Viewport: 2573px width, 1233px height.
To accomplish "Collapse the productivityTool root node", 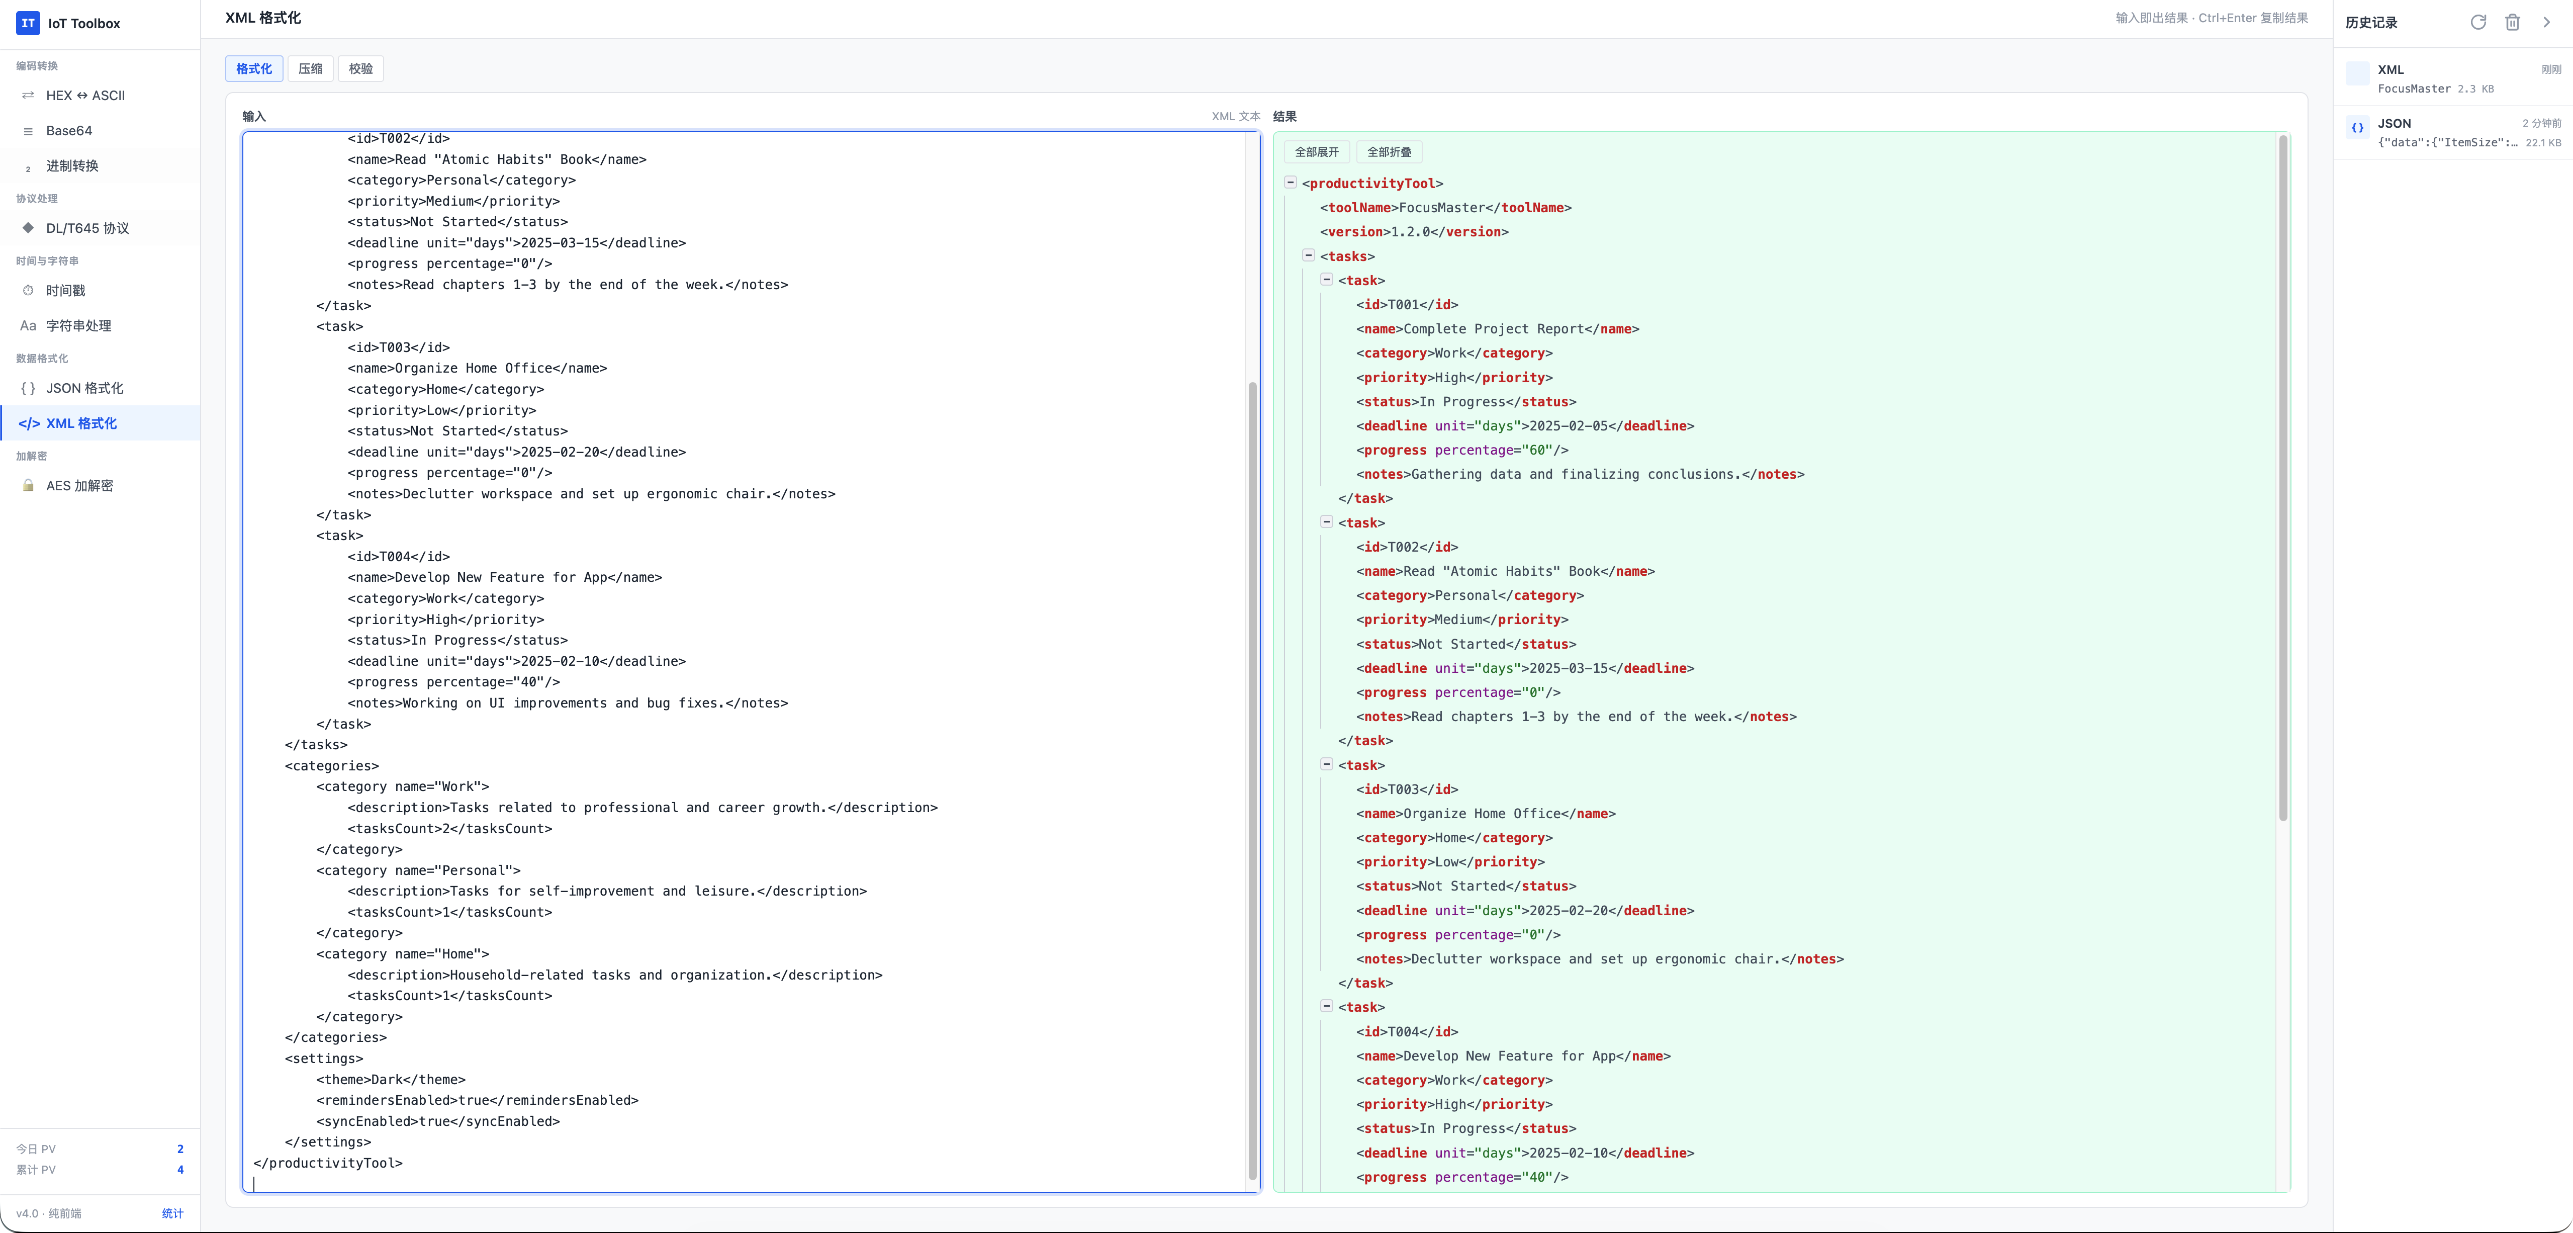I will 1291,183.
